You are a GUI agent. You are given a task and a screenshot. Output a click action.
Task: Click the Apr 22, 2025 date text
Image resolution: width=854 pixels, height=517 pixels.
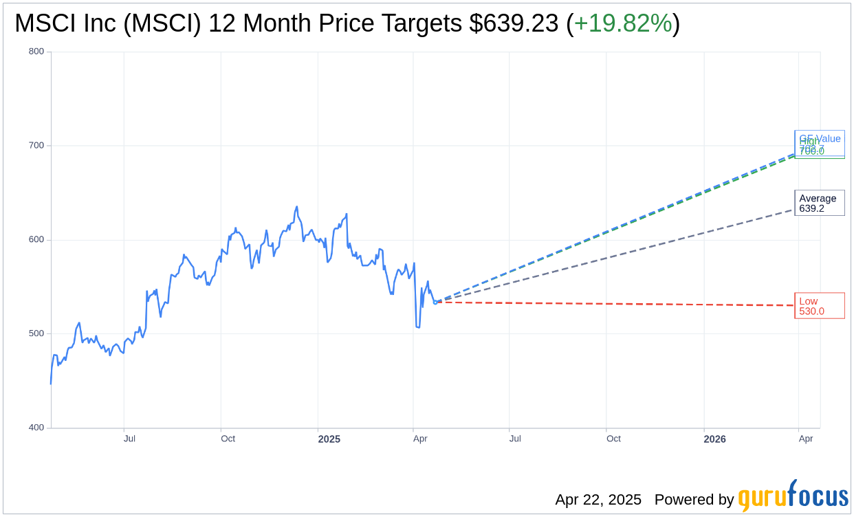point(598,500)
